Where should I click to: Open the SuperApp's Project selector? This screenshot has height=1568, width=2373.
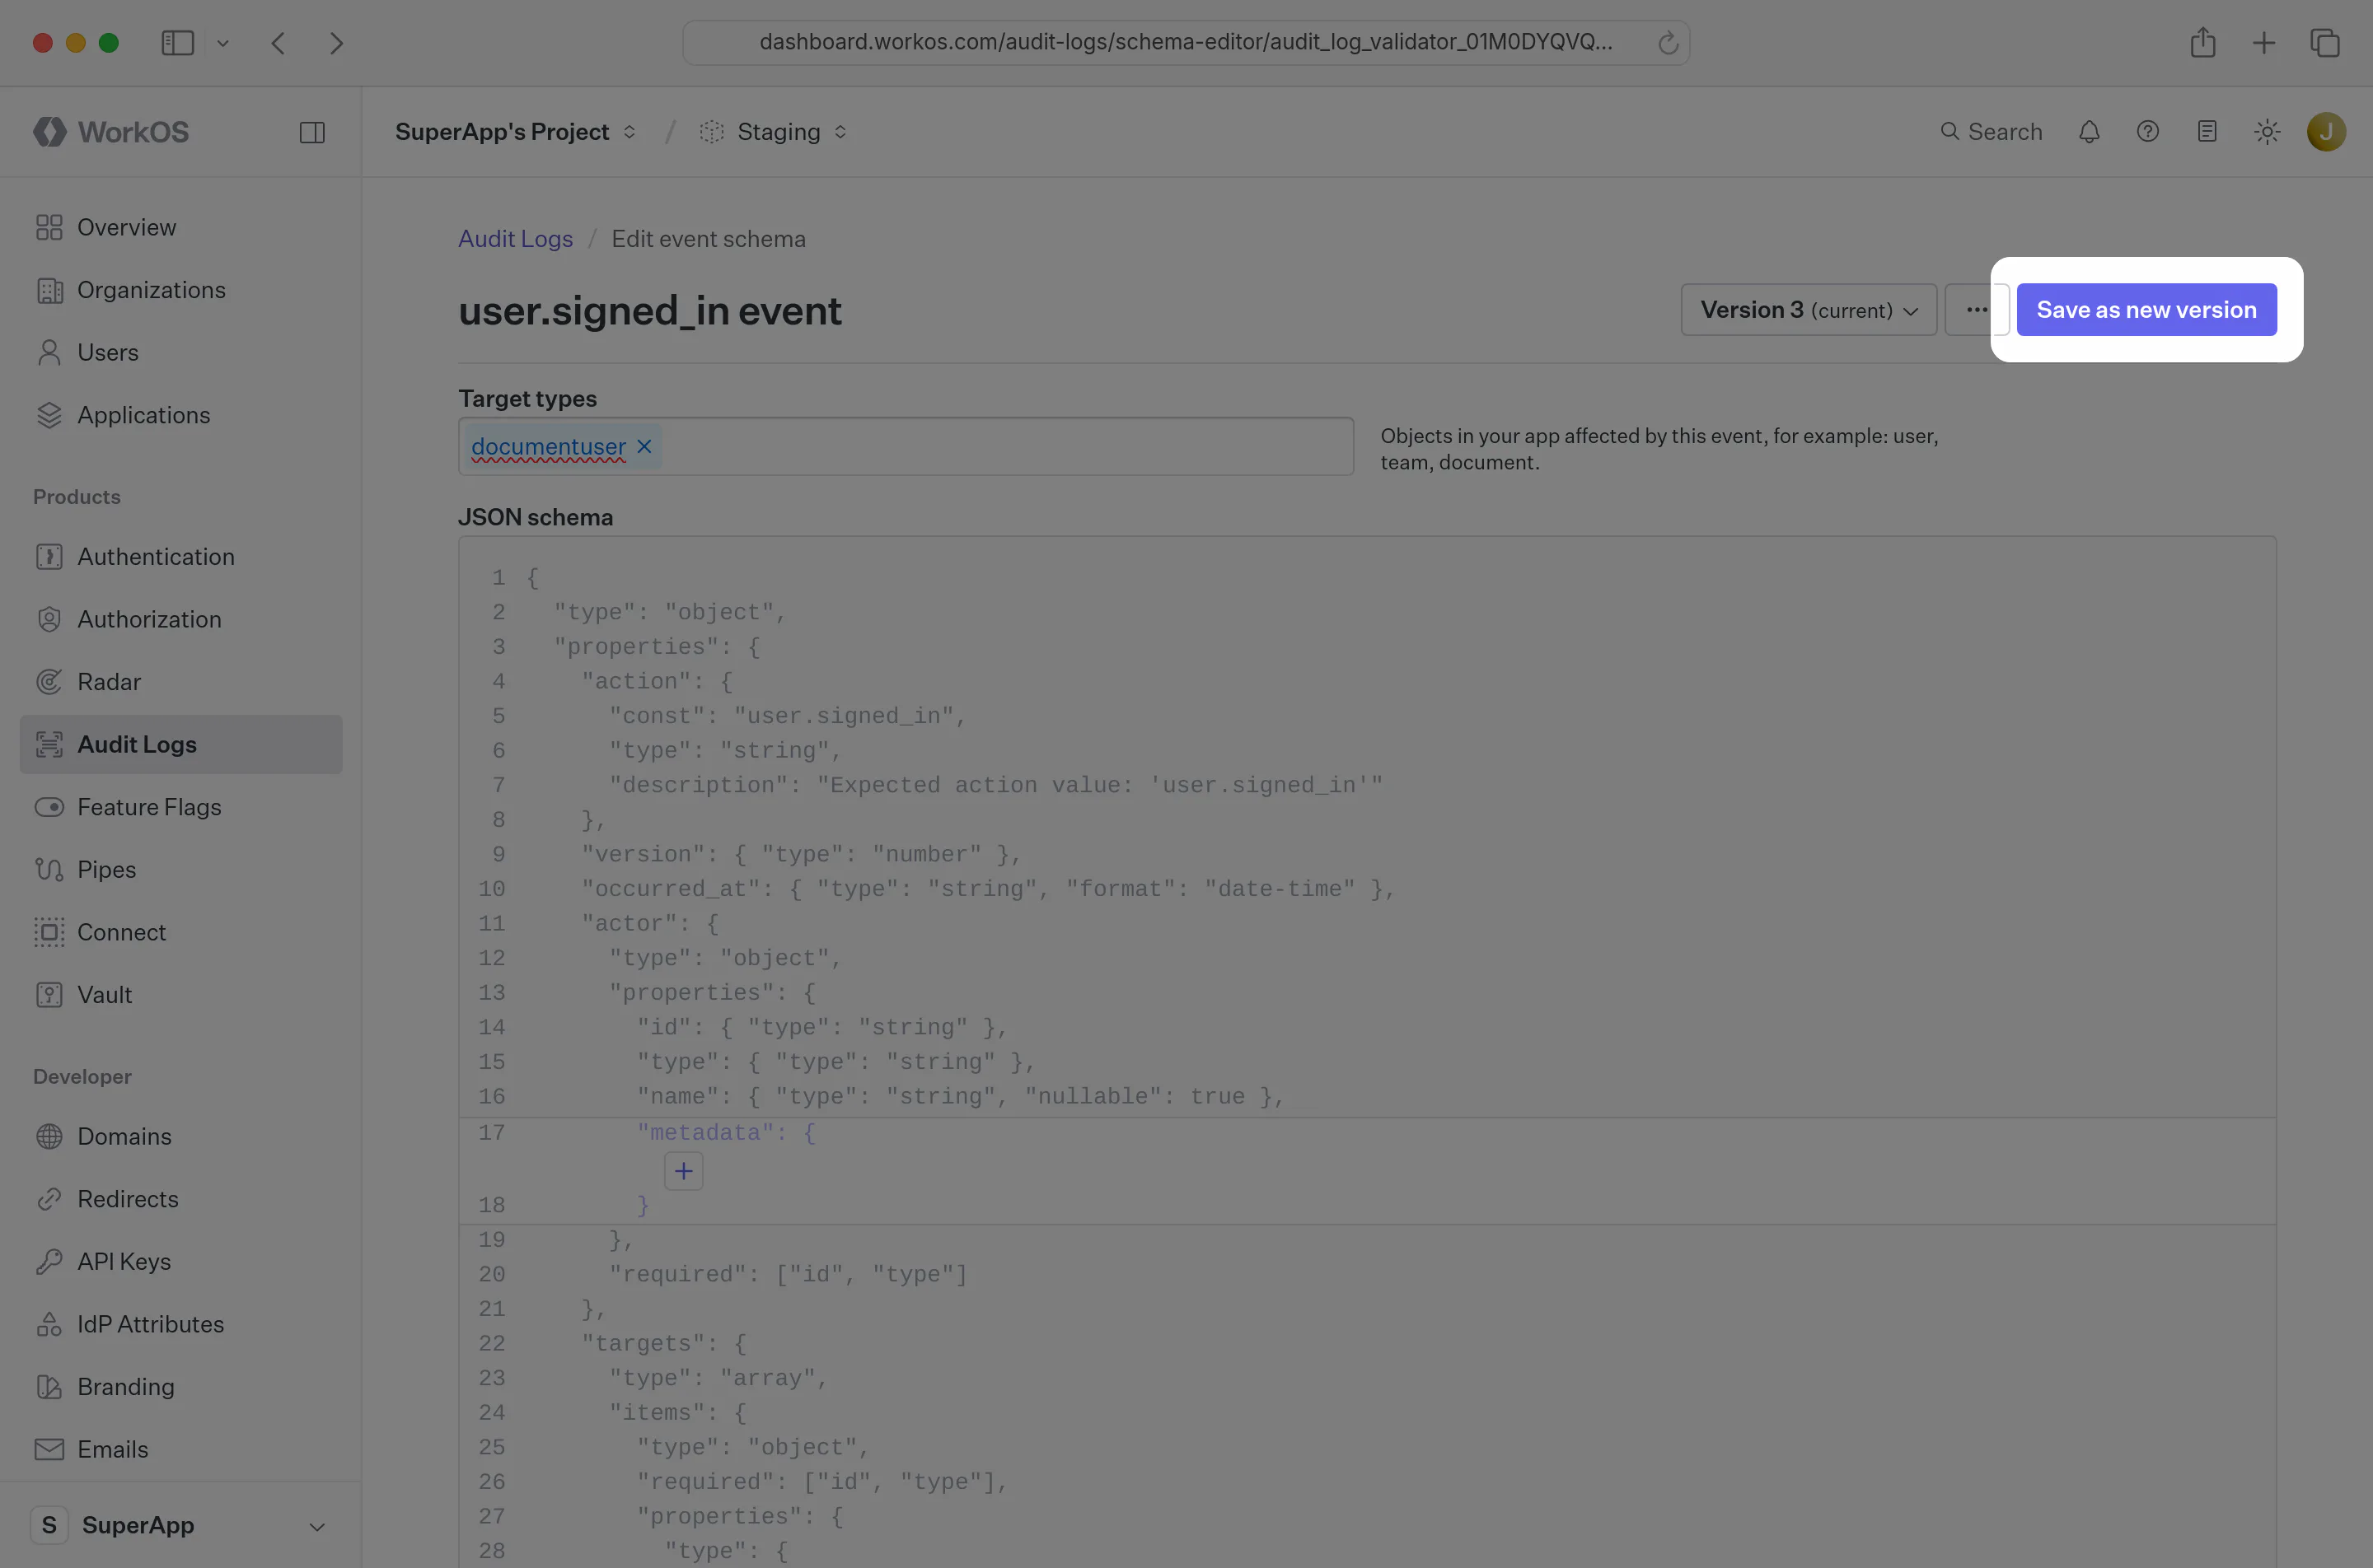click(515, 132)
